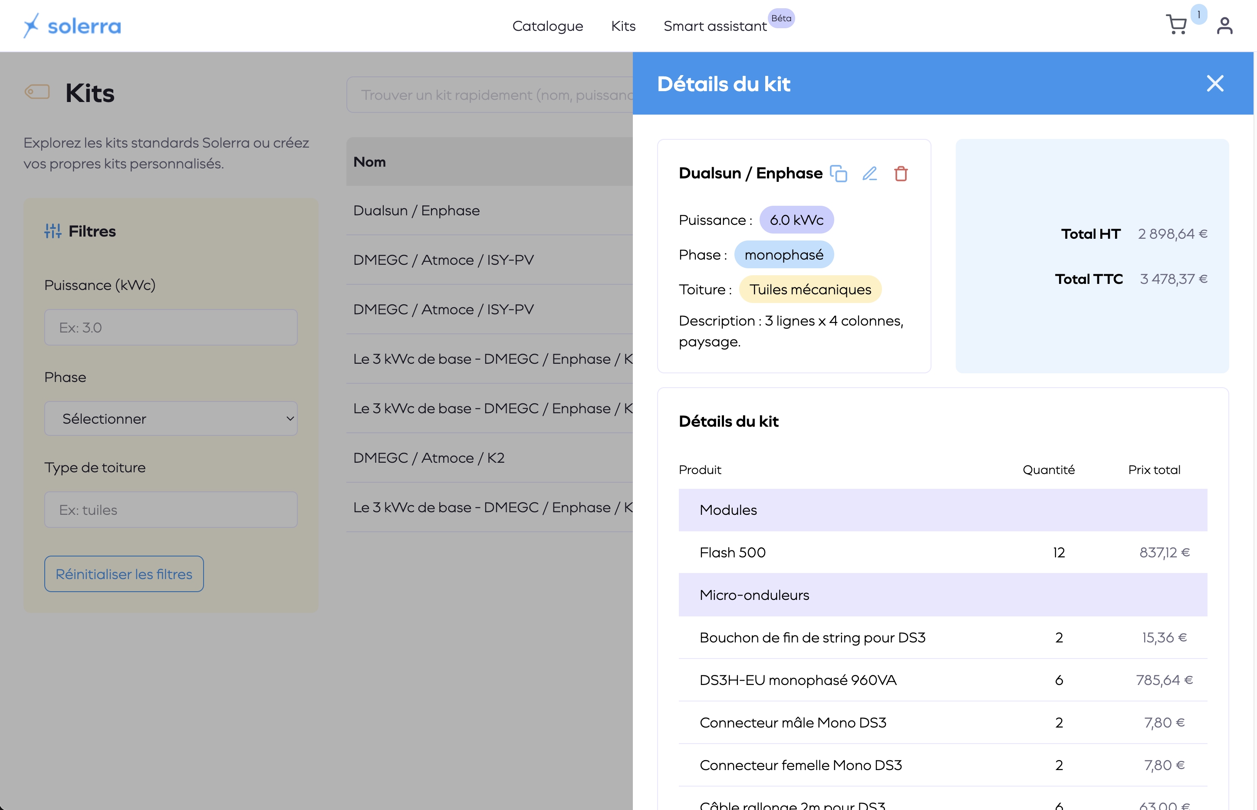Click the red trash delete icon

tap(900, 174)
